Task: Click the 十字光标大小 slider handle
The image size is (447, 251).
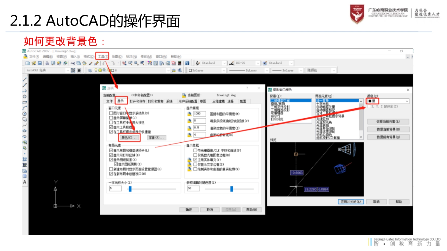Action: (x=130, y=189)
